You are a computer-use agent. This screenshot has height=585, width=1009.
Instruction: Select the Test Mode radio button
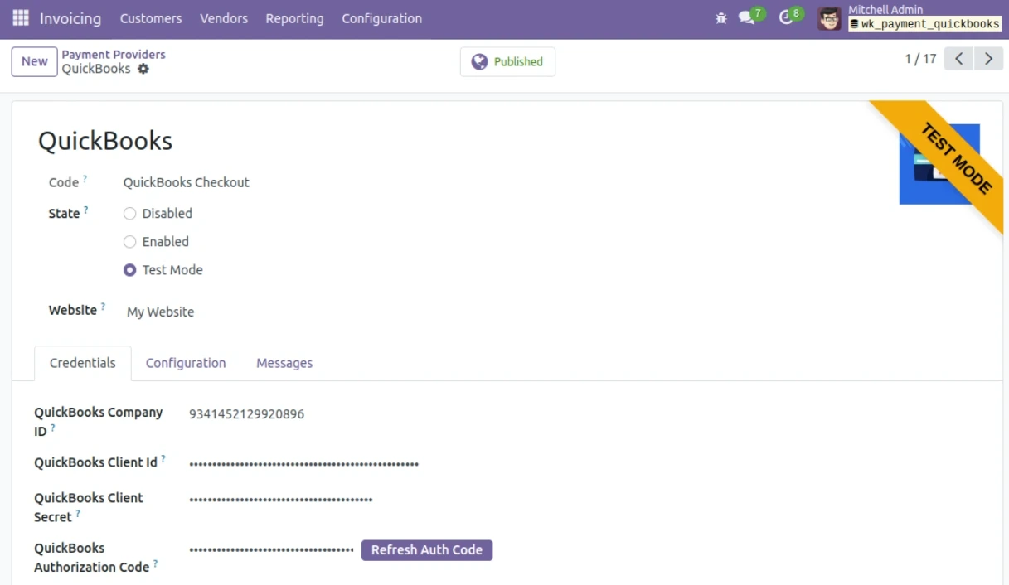(x=129, y=269)
